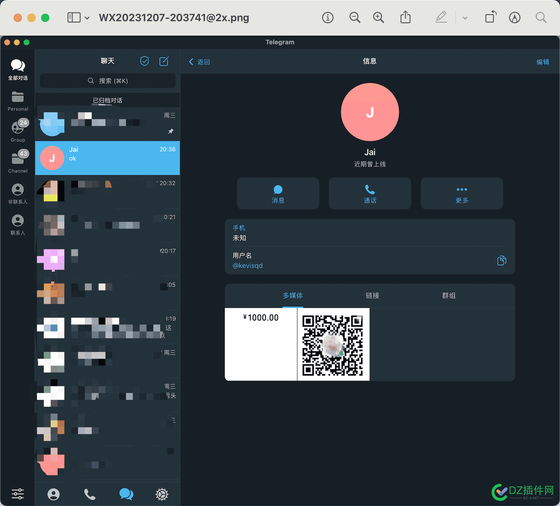Click the Preview search magnifier icon
This screenshot has width=560, height=506.
click(541, 17)
